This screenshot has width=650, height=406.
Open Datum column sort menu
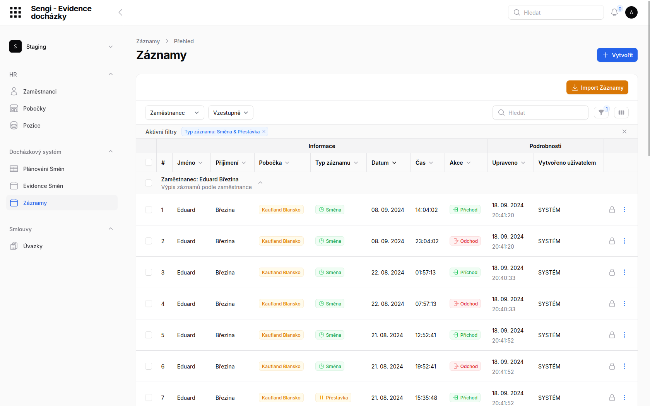pos(394,163)
